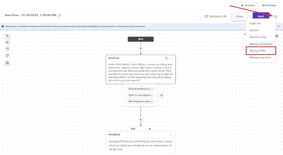Add a step below the Start node
This screenshot has width=283, height=155.
pyautogui.click(x=141, y=48)
